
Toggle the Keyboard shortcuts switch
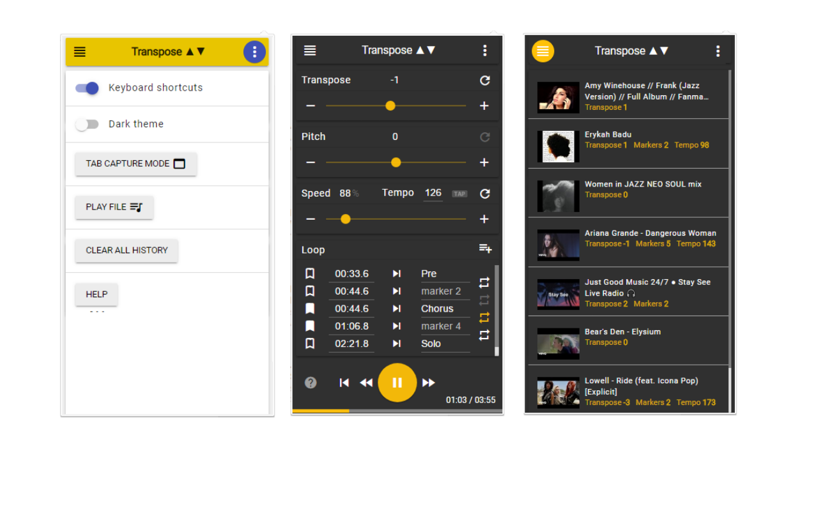(x=87, y=88)
